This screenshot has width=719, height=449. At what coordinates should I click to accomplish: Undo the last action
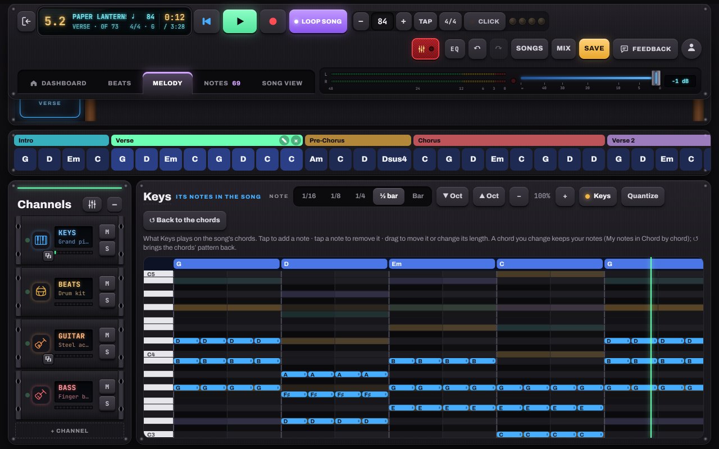(477, 49)
